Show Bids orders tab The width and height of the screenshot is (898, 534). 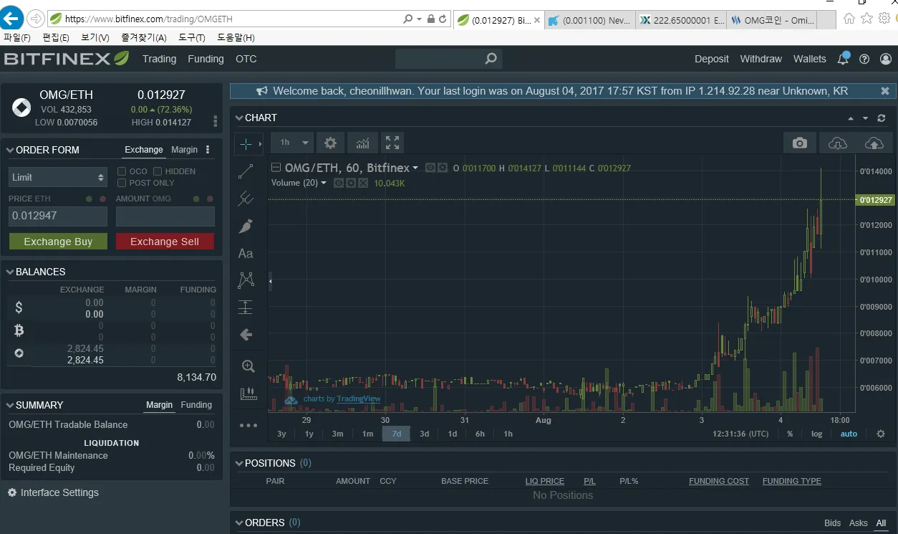point(833,523)
